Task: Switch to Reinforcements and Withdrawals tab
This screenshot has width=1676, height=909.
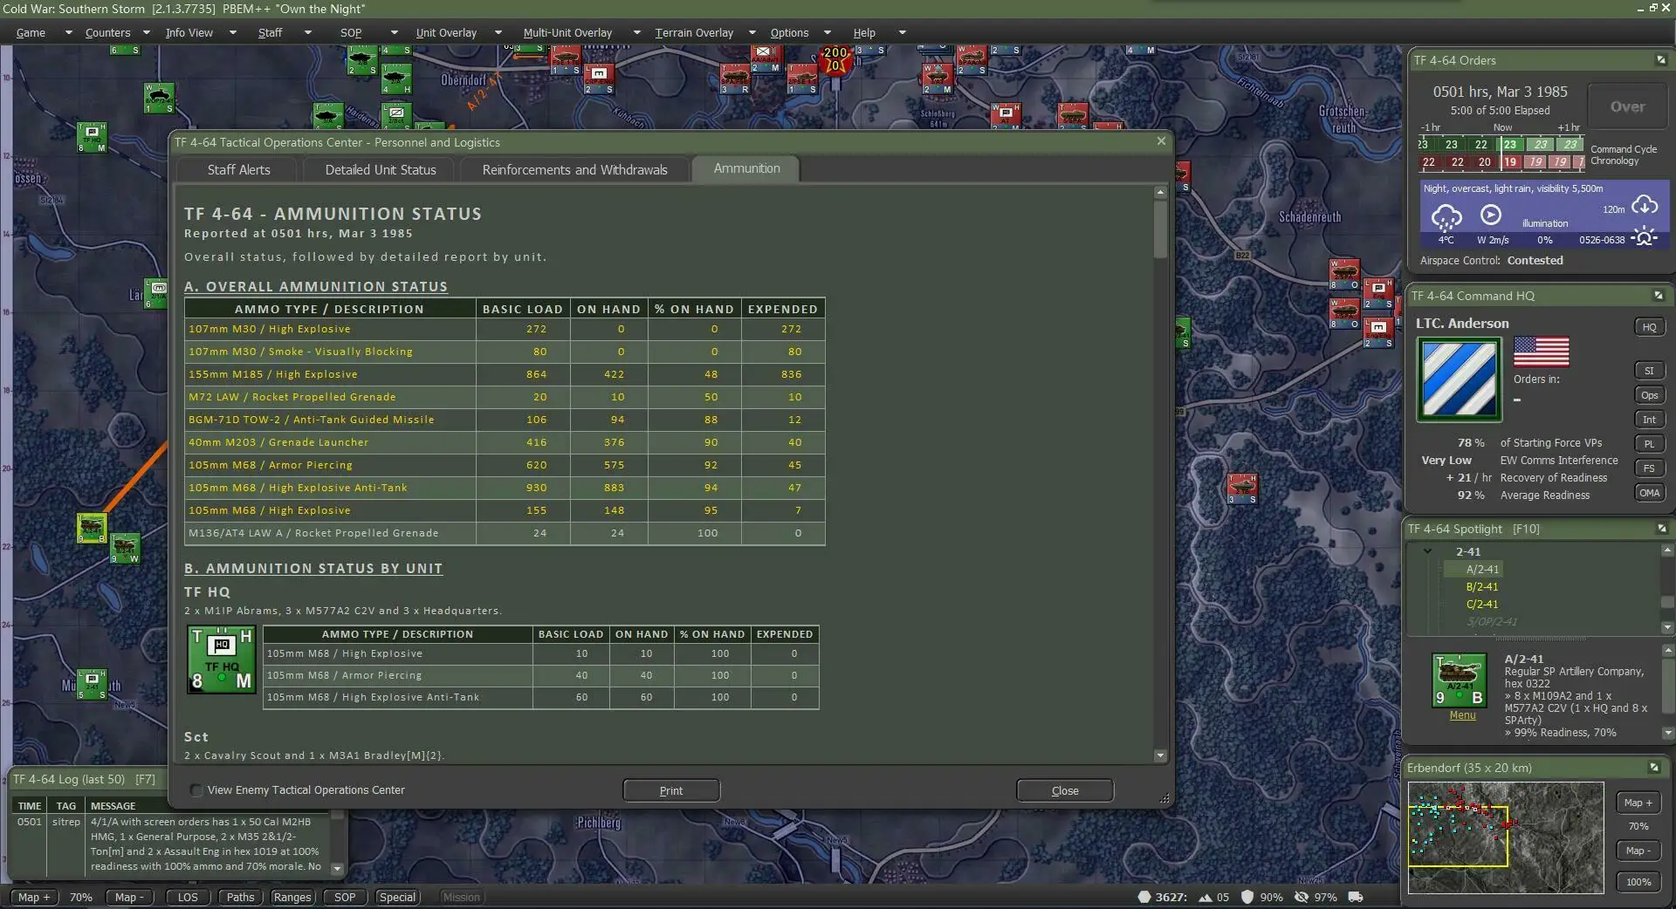Action: click(574, 170)
